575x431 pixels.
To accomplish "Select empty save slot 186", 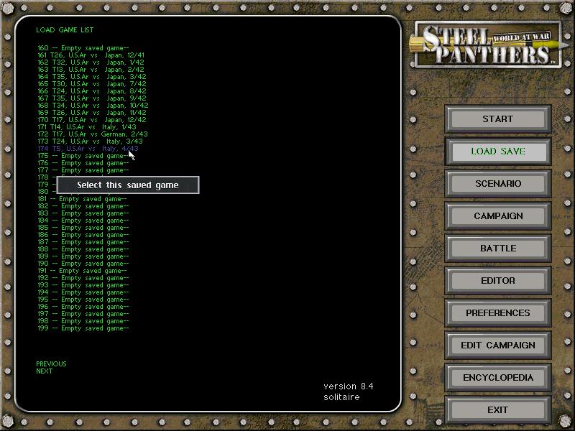I will [83, 235].
